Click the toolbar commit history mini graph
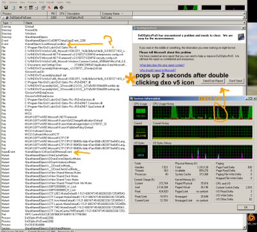257x232 pixels. 211,8
